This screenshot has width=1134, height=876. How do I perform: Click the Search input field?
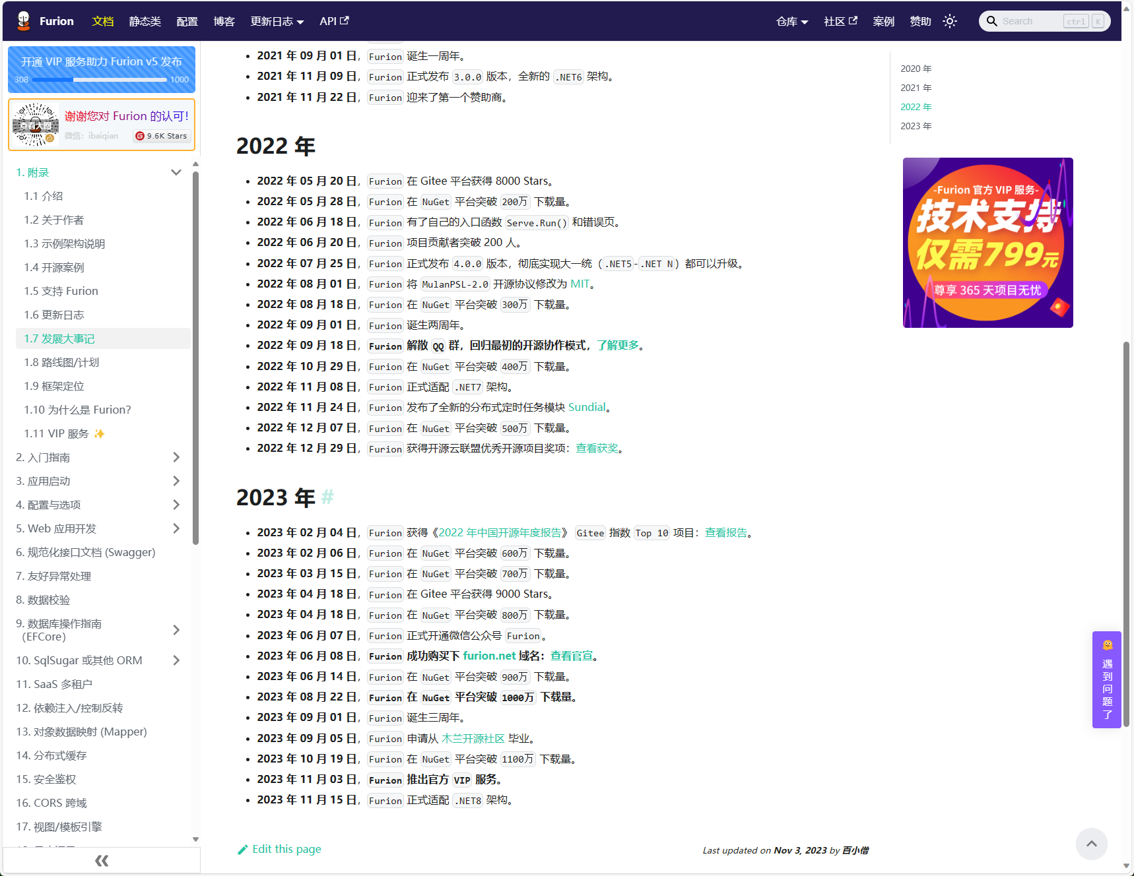[x=1044, y=21]
